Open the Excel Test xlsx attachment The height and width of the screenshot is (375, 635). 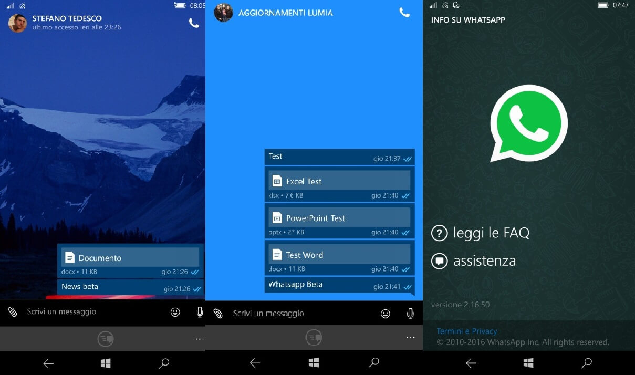pyautogui.click(x=339, y=181)
